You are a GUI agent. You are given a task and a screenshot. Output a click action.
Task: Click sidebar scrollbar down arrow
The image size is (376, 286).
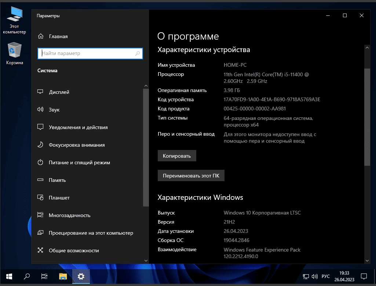point(146,261)
